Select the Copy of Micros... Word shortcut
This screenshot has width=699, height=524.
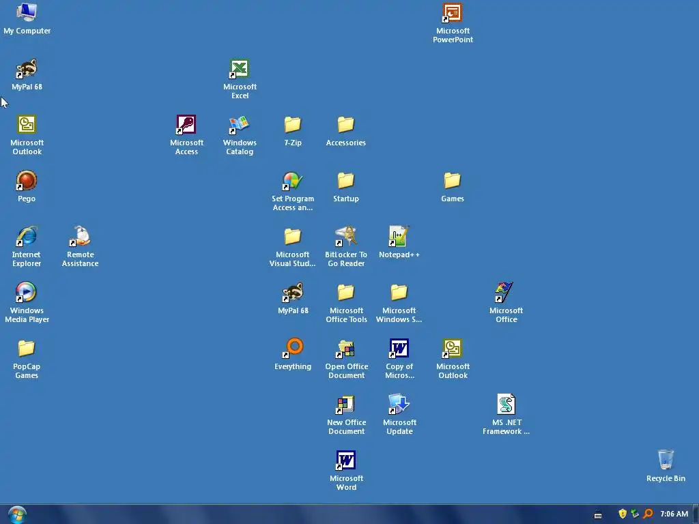pos(399,359)
